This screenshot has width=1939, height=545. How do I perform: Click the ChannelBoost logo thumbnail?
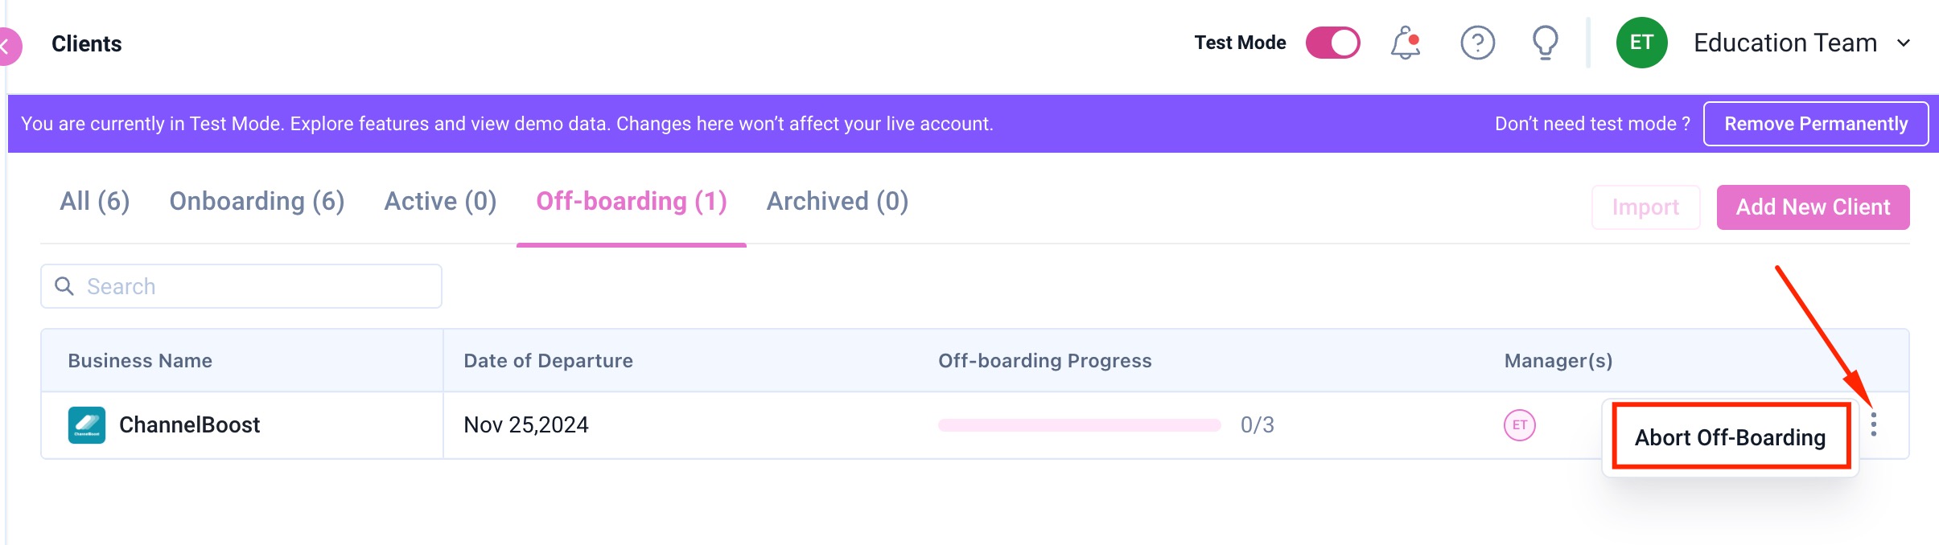87,424
